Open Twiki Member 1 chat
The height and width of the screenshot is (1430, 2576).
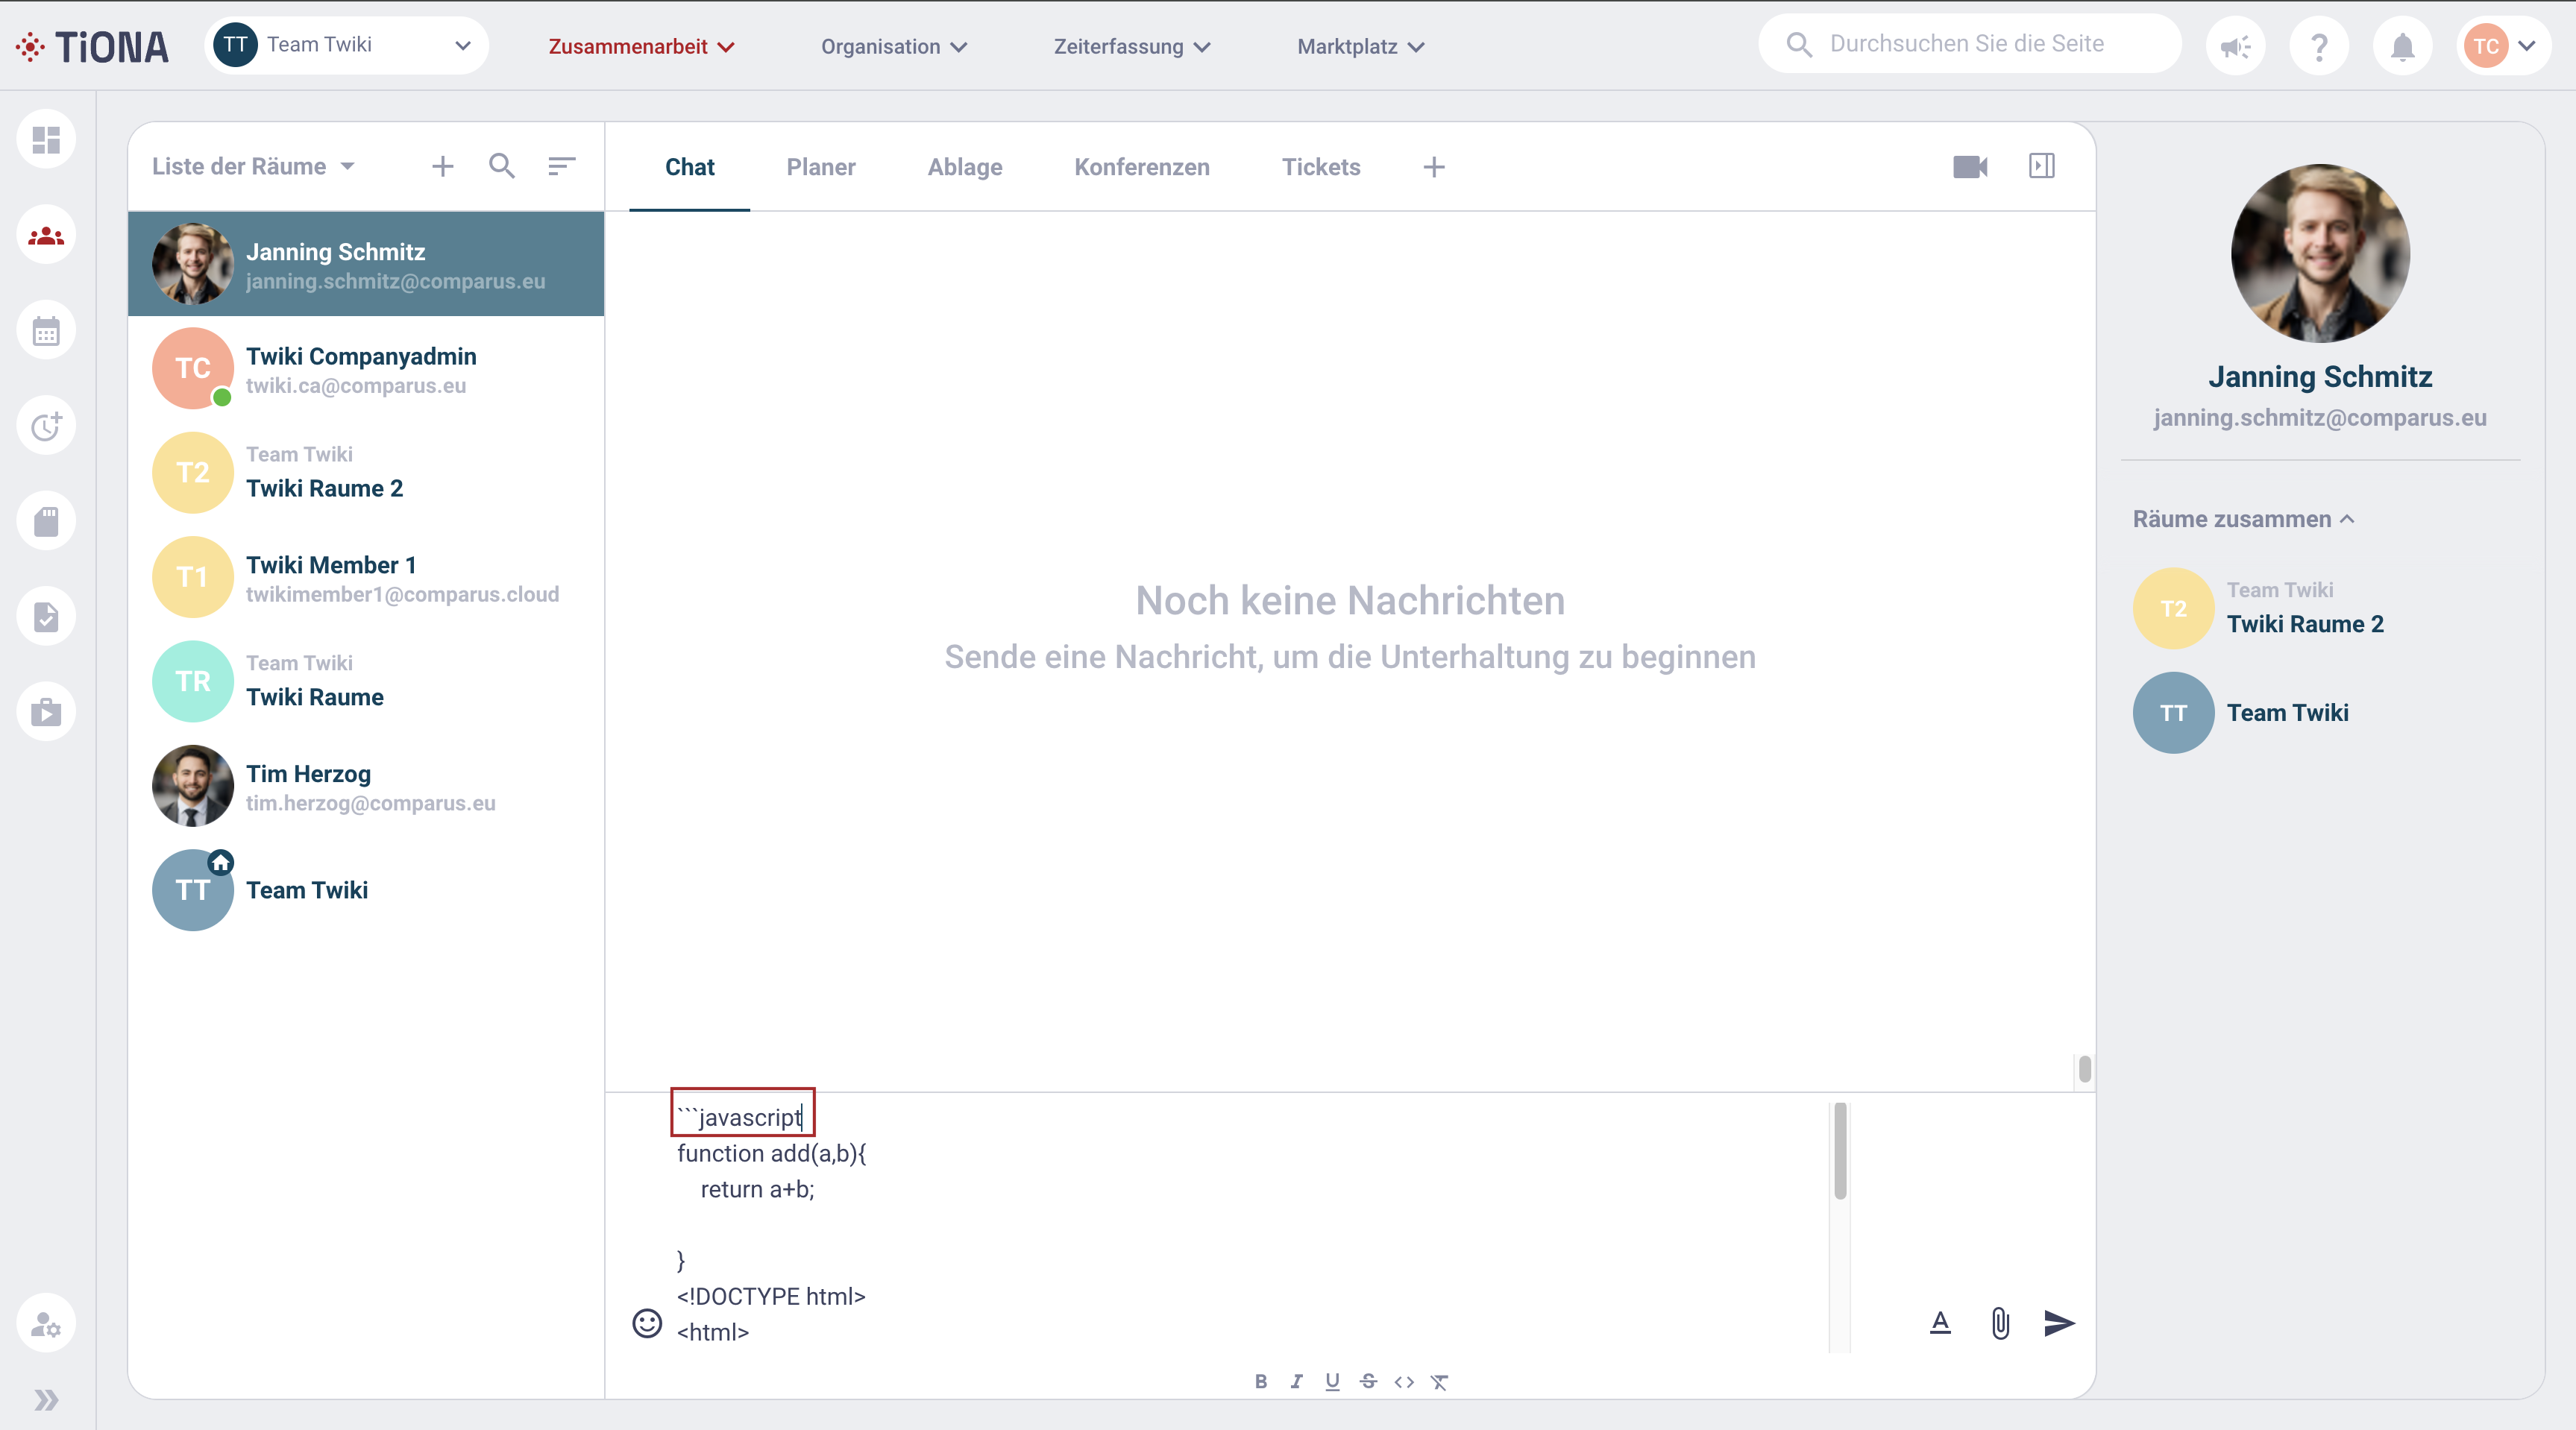coord(366,578)
